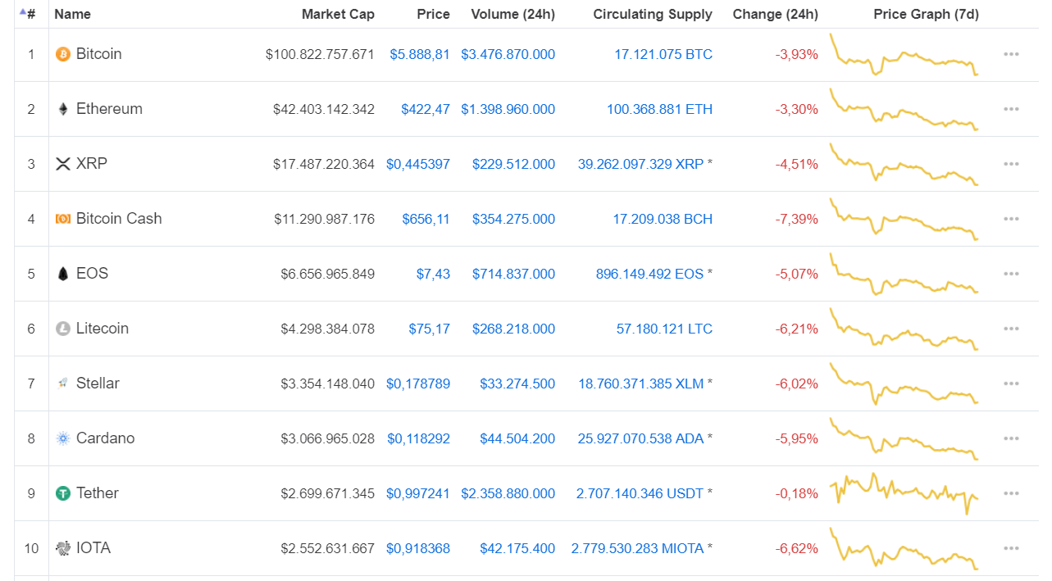Click the IOTA logo icon
The image size is (1052, 581).
[x=62, y=547]
